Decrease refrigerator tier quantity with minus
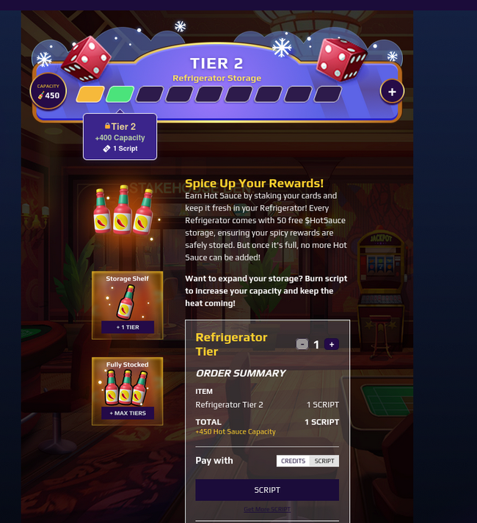Viewport: 477px width, 523px height. [x=302, y=344]
